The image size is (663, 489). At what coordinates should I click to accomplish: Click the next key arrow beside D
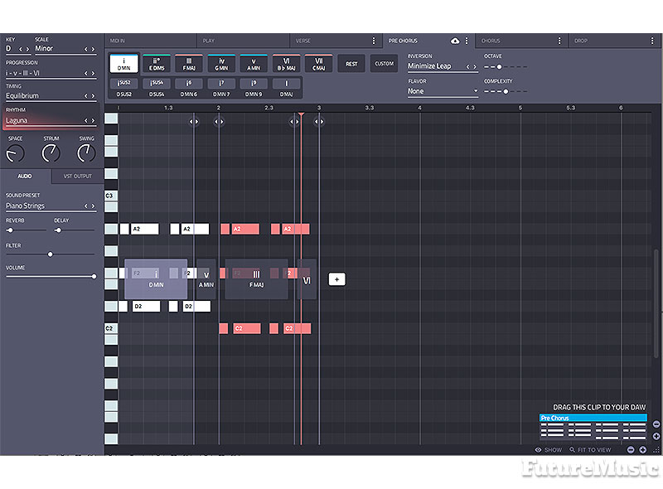coord(27,49)
